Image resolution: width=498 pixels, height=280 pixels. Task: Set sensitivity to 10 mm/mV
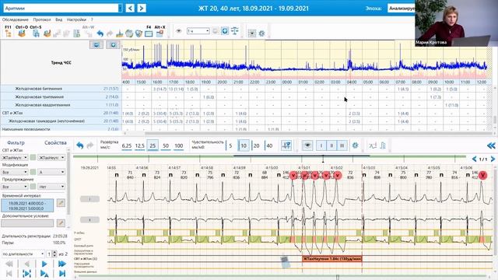(244, 145)
